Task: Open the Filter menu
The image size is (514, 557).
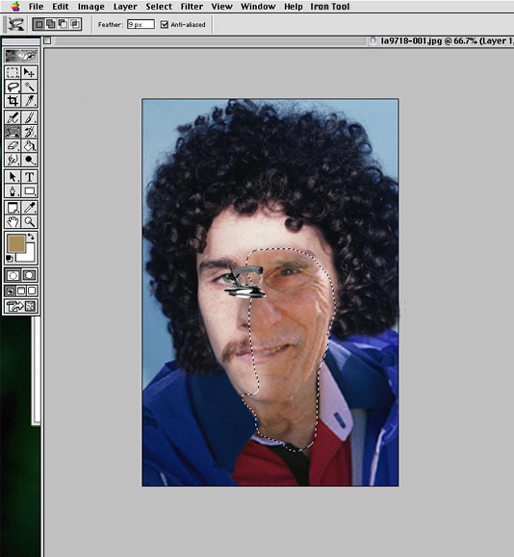Action: pos(192,6)
